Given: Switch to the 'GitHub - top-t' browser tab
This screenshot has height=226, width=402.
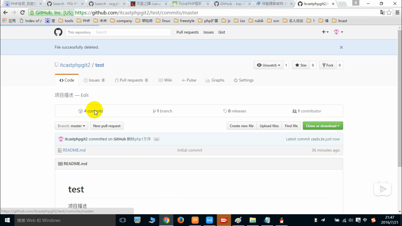Looking at the screenshot, I should pos(233,4).
